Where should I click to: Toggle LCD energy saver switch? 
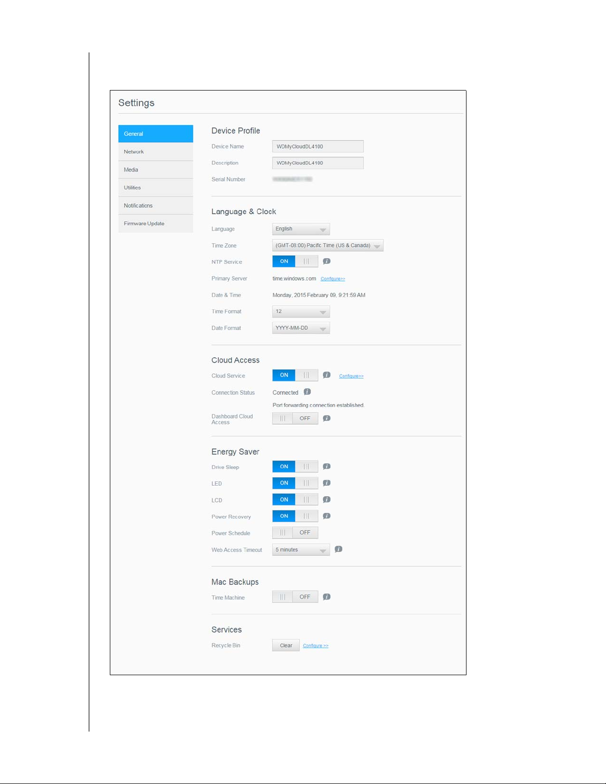coord(295,500)
